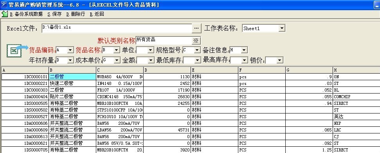
Task: Click R.返回 to go back
Action: (97, 14)
